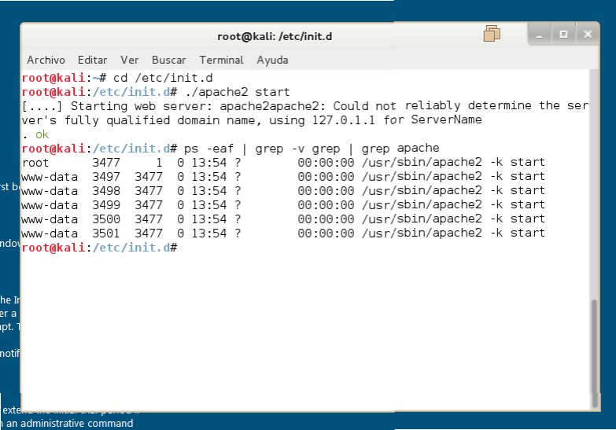The image size is (616, 430).
Task: Maximize the terminal window
Action: click(563, 34)
